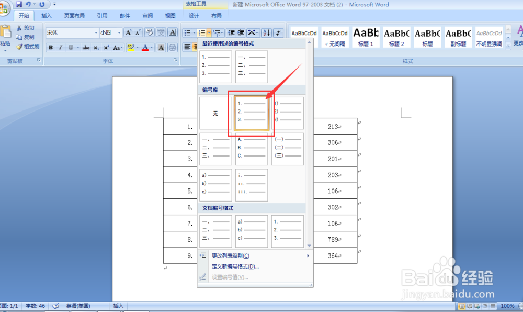Toggle Italic formatting
Viewport: 523px width, 312px height.
point(60,48)
